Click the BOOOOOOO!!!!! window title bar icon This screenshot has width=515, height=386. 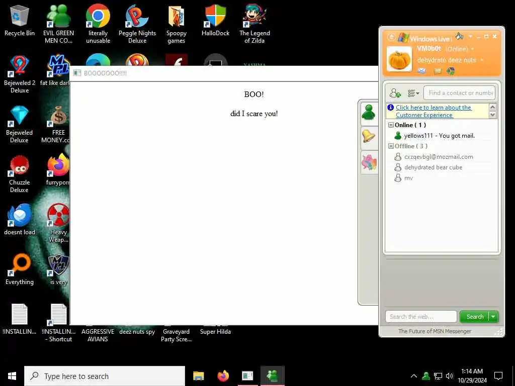point(77,73)
